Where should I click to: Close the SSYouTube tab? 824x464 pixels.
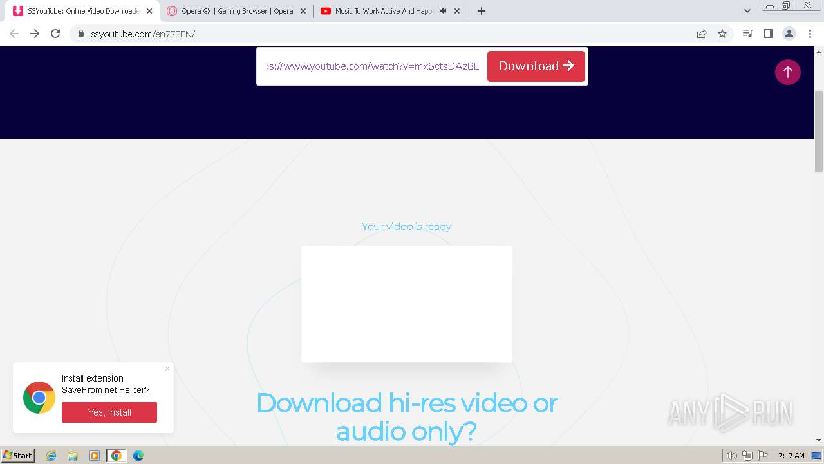point(149,11)
